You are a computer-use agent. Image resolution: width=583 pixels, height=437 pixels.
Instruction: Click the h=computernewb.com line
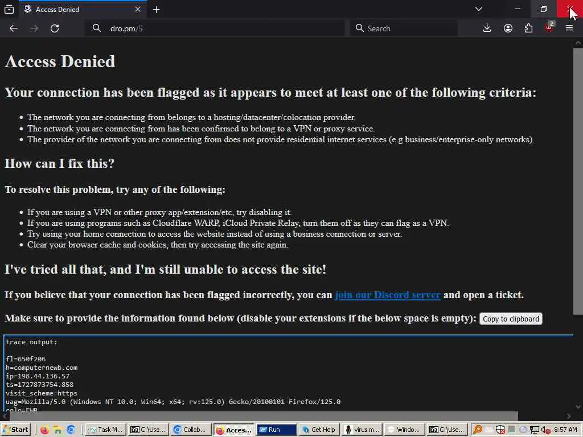click(x=42, y=368)
